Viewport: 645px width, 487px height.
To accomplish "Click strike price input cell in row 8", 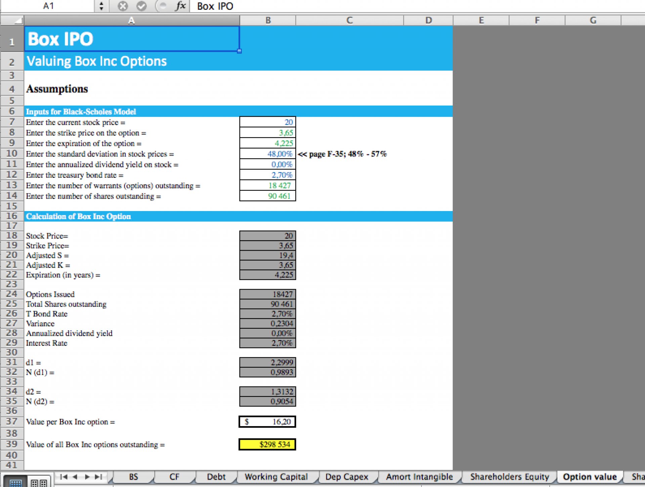I will 268,132.
